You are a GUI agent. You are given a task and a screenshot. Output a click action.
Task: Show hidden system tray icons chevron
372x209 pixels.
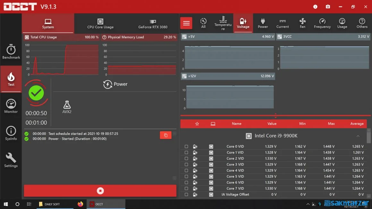(308, 204)
